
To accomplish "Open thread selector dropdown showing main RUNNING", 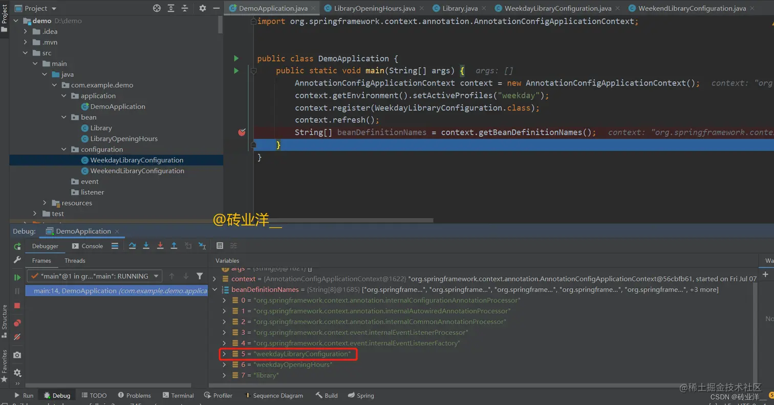I will 95,276.
